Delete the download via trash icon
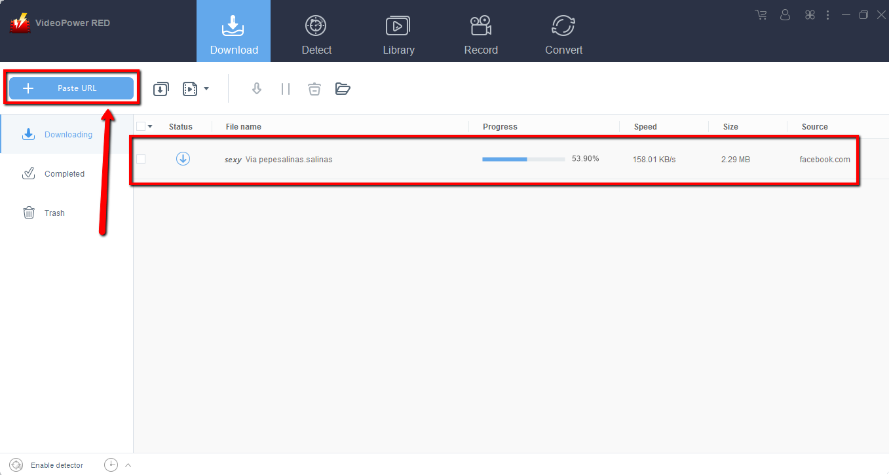This screenshot has width=889, height=475. pyautogui.click(x=314, y=88)
